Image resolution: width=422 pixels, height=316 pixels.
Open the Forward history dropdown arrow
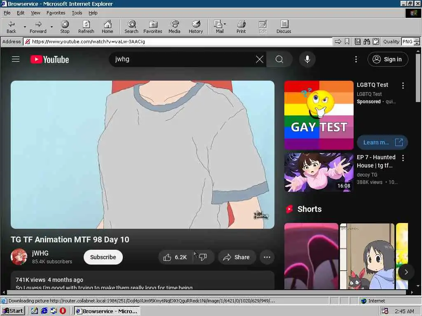tap(52, 27)
